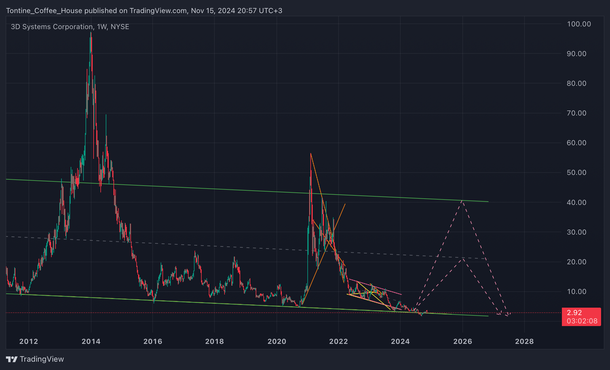
Task: Click the 100.00 price axis label
Action: [579, 24]
